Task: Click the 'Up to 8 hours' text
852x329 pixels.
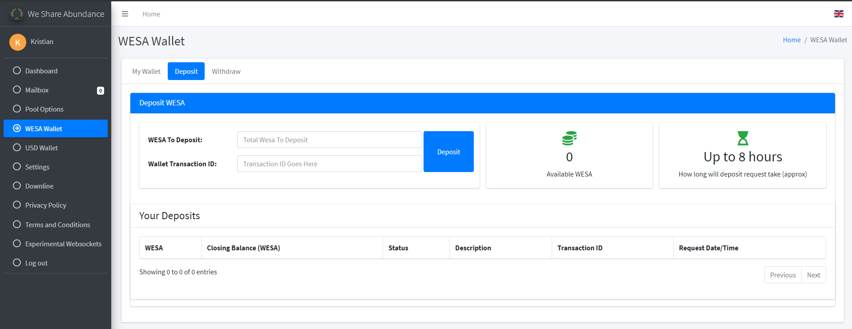Action: [743, 157]
